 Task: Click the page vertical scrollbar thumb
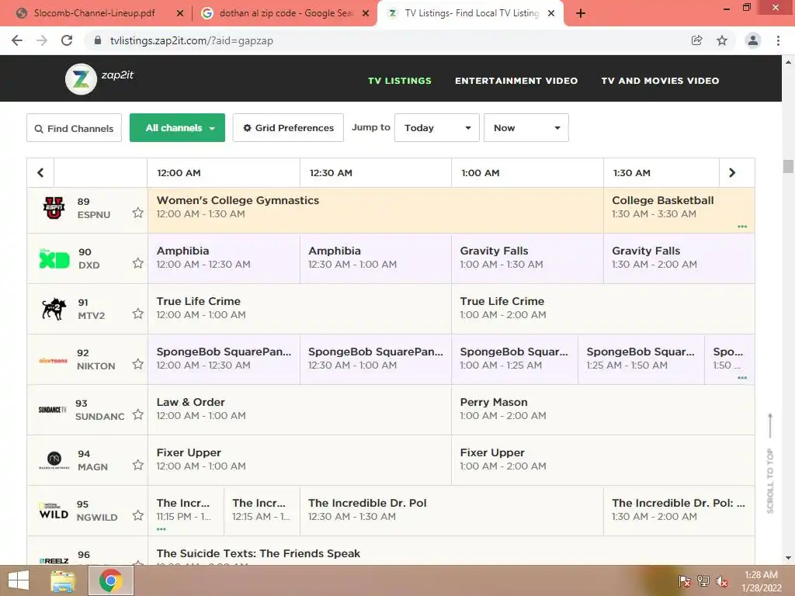[x=788, y=166]
